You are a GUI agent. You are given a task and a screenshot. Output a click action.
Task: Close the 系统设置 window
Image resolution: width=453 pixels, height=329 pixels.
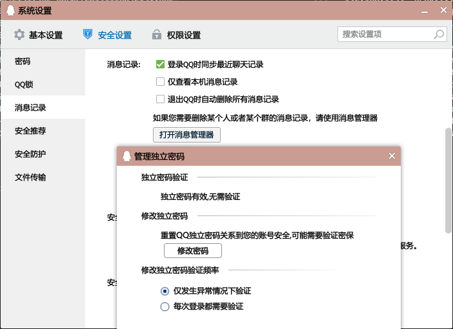tap(443, 10)
